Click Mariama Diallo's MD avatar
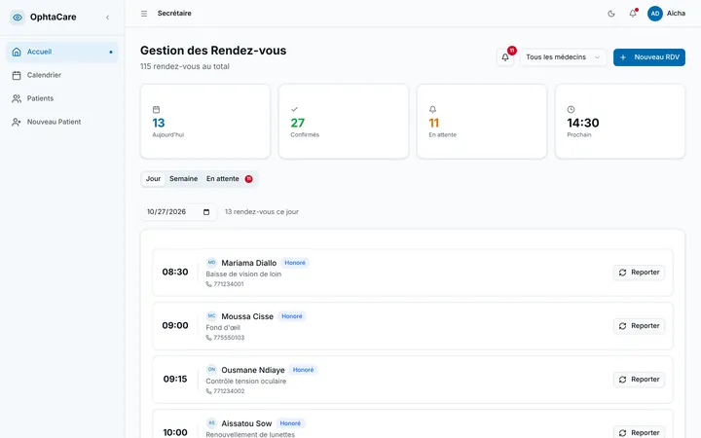The width and height of the screenshot is (701, 438). pos(211,263)
